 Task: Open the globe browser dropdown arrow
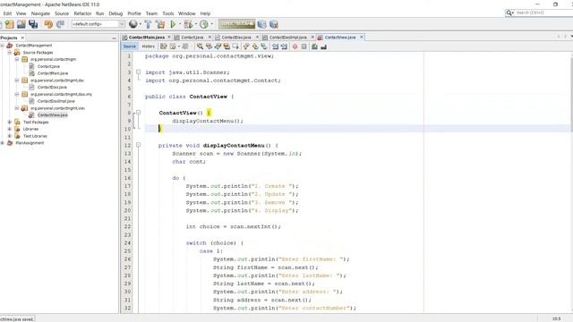(140, 24)
